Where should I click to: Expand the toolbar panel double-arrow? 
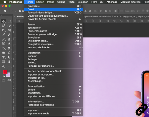click(2, 15)
